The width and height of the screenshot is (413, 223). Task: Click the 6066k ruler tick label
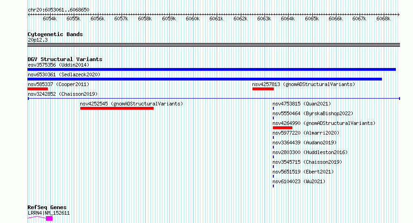point(336,19)
